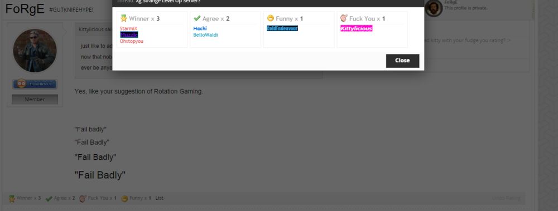Click the Insomnious badge under the avatar
This screenshot has height=211, width=558.
35,84
